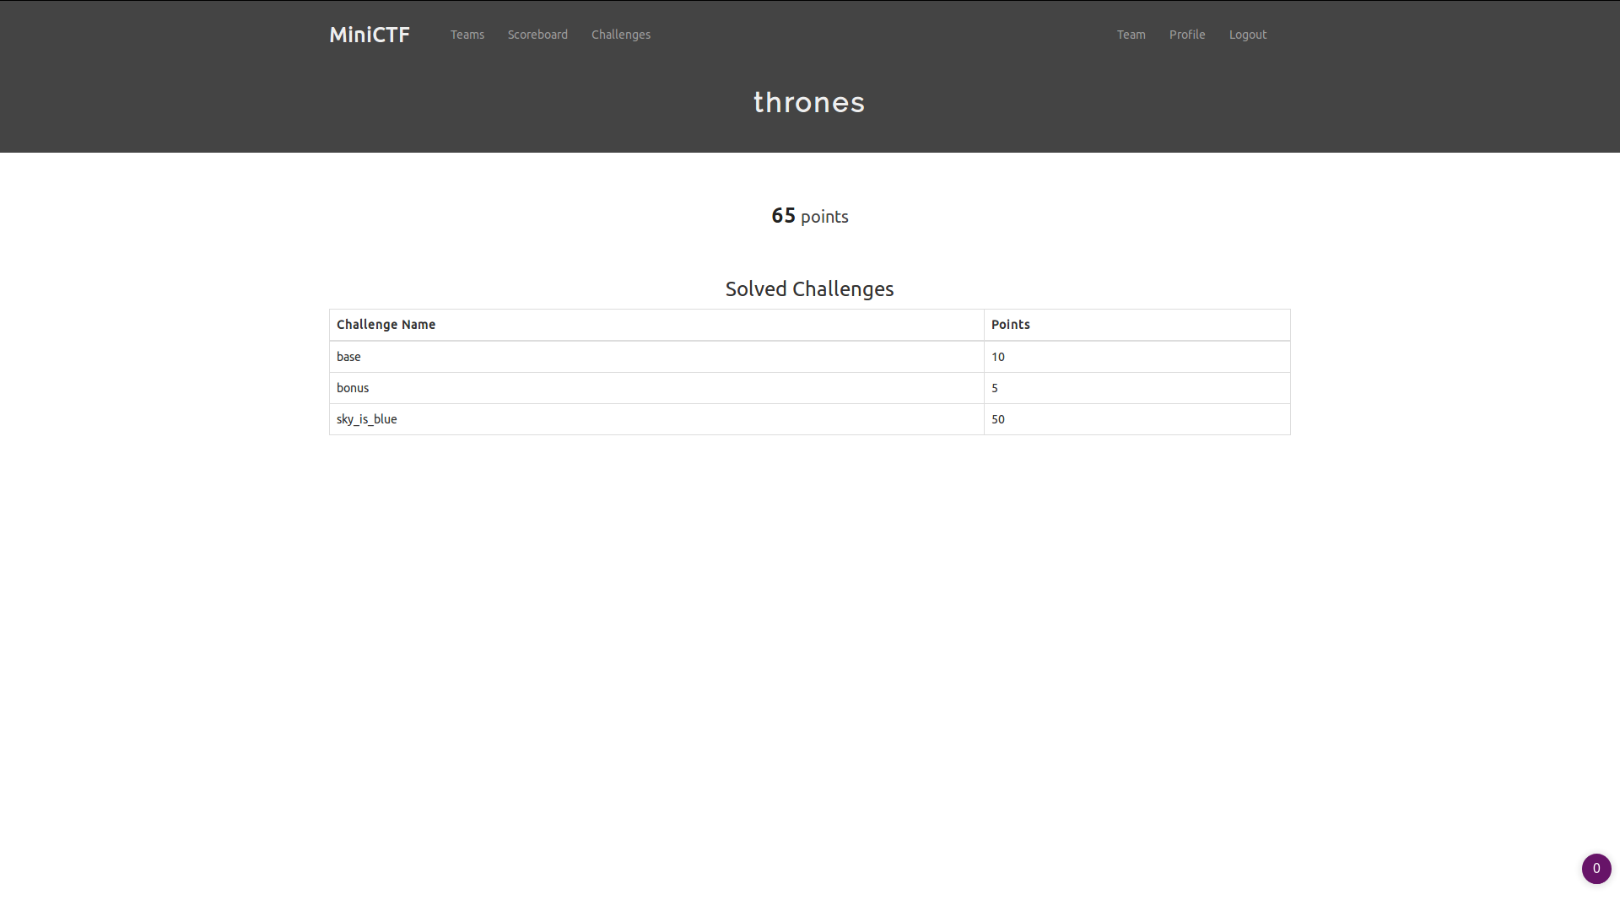The width and height of the screenshot is (1620, 911).
Task: Click the purple circular 0 badge
Action: pyautogui.click(x=1596, y=868)
